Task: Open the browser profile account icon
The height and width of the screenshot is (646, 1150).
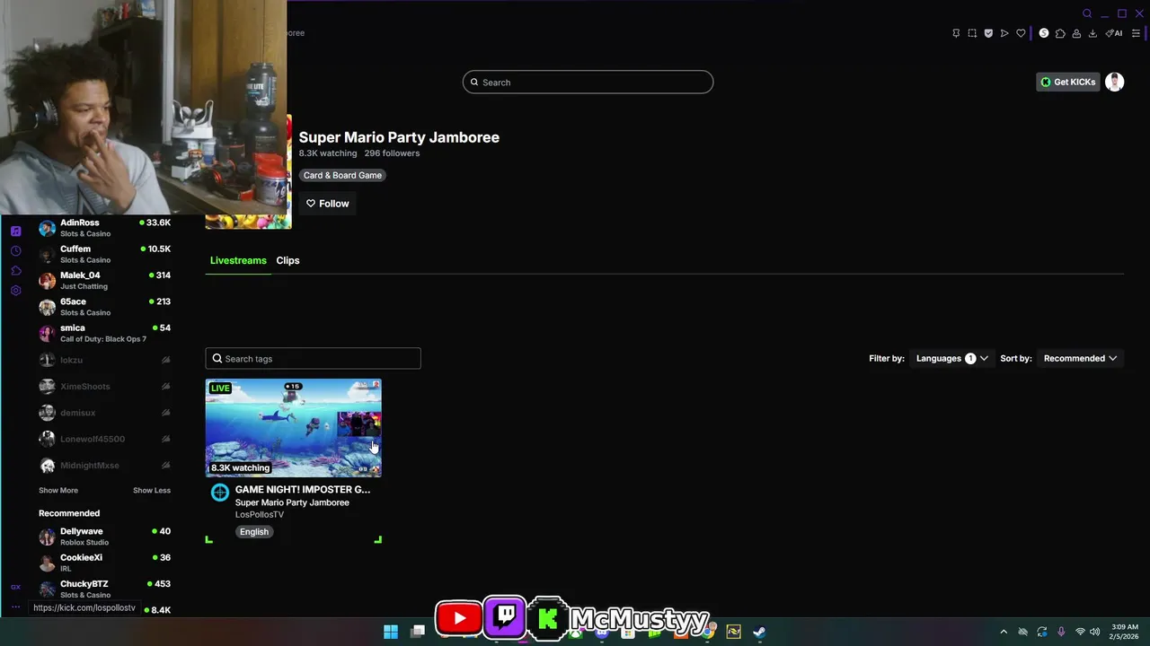Action: coord(1076,33)
